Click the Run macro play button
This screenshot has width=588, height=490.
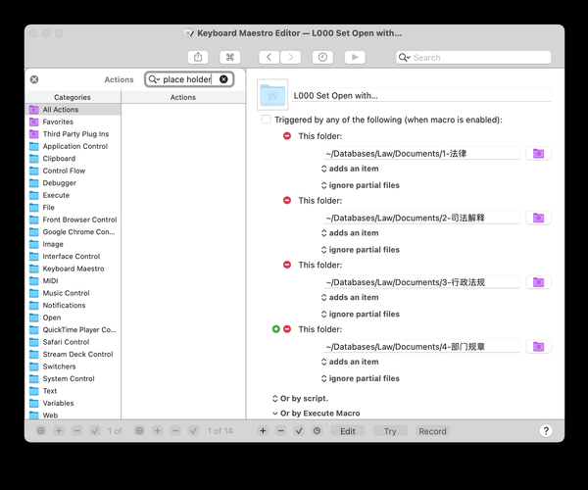tap(354, 58)
